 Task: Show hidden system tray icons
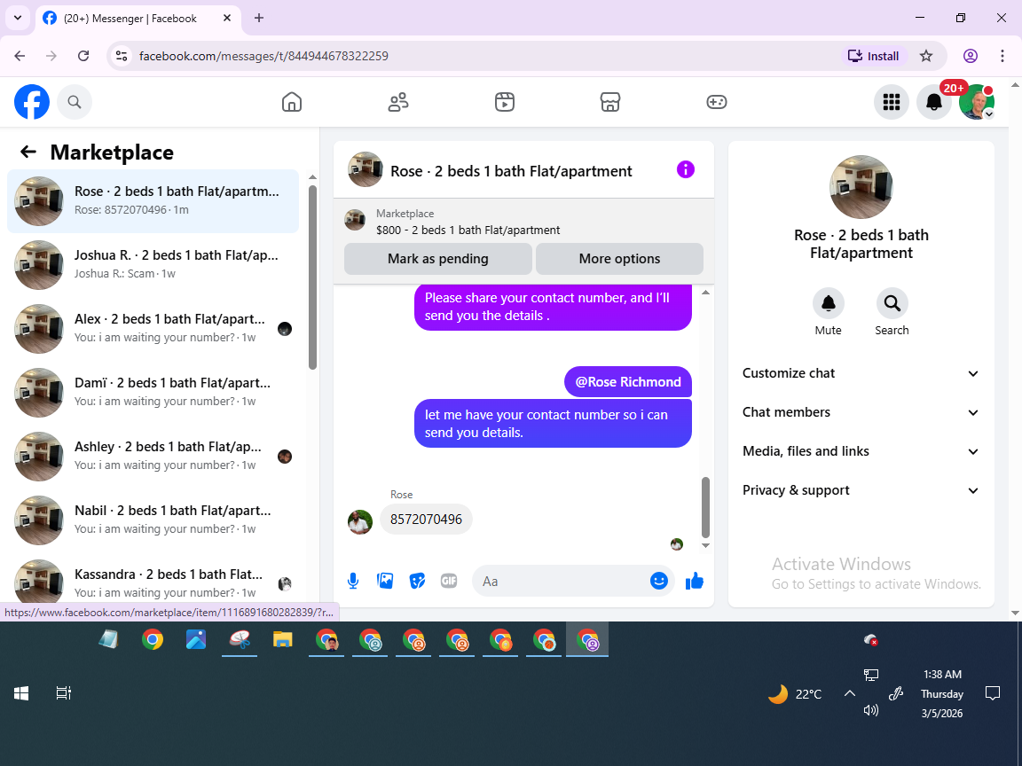849,693
